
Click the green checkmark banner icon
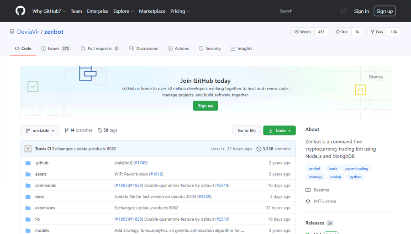point(33,86)
